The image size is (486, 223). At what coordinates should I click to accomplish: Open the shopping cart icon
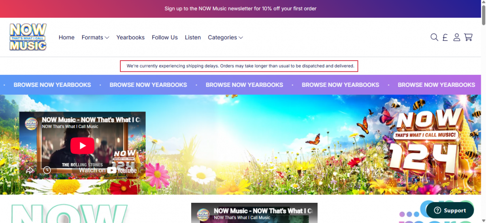click(x=468, y=37)
